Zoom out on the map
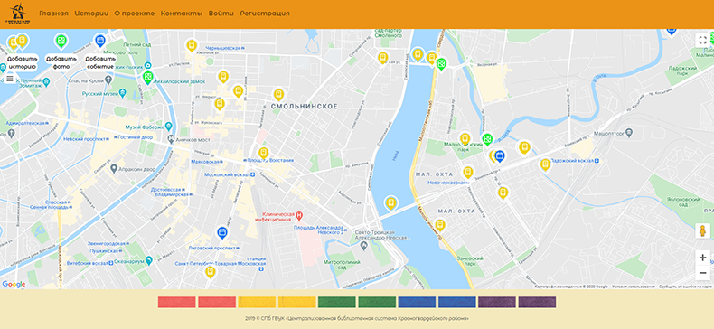Viewport: 714px width, 329px height. click(702, 273)
